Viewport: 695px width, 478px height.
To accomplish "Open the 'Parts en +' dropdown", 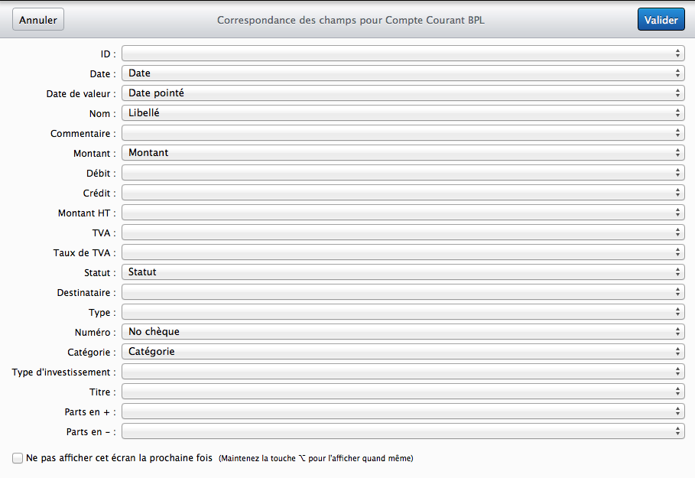I will point(403,411).
